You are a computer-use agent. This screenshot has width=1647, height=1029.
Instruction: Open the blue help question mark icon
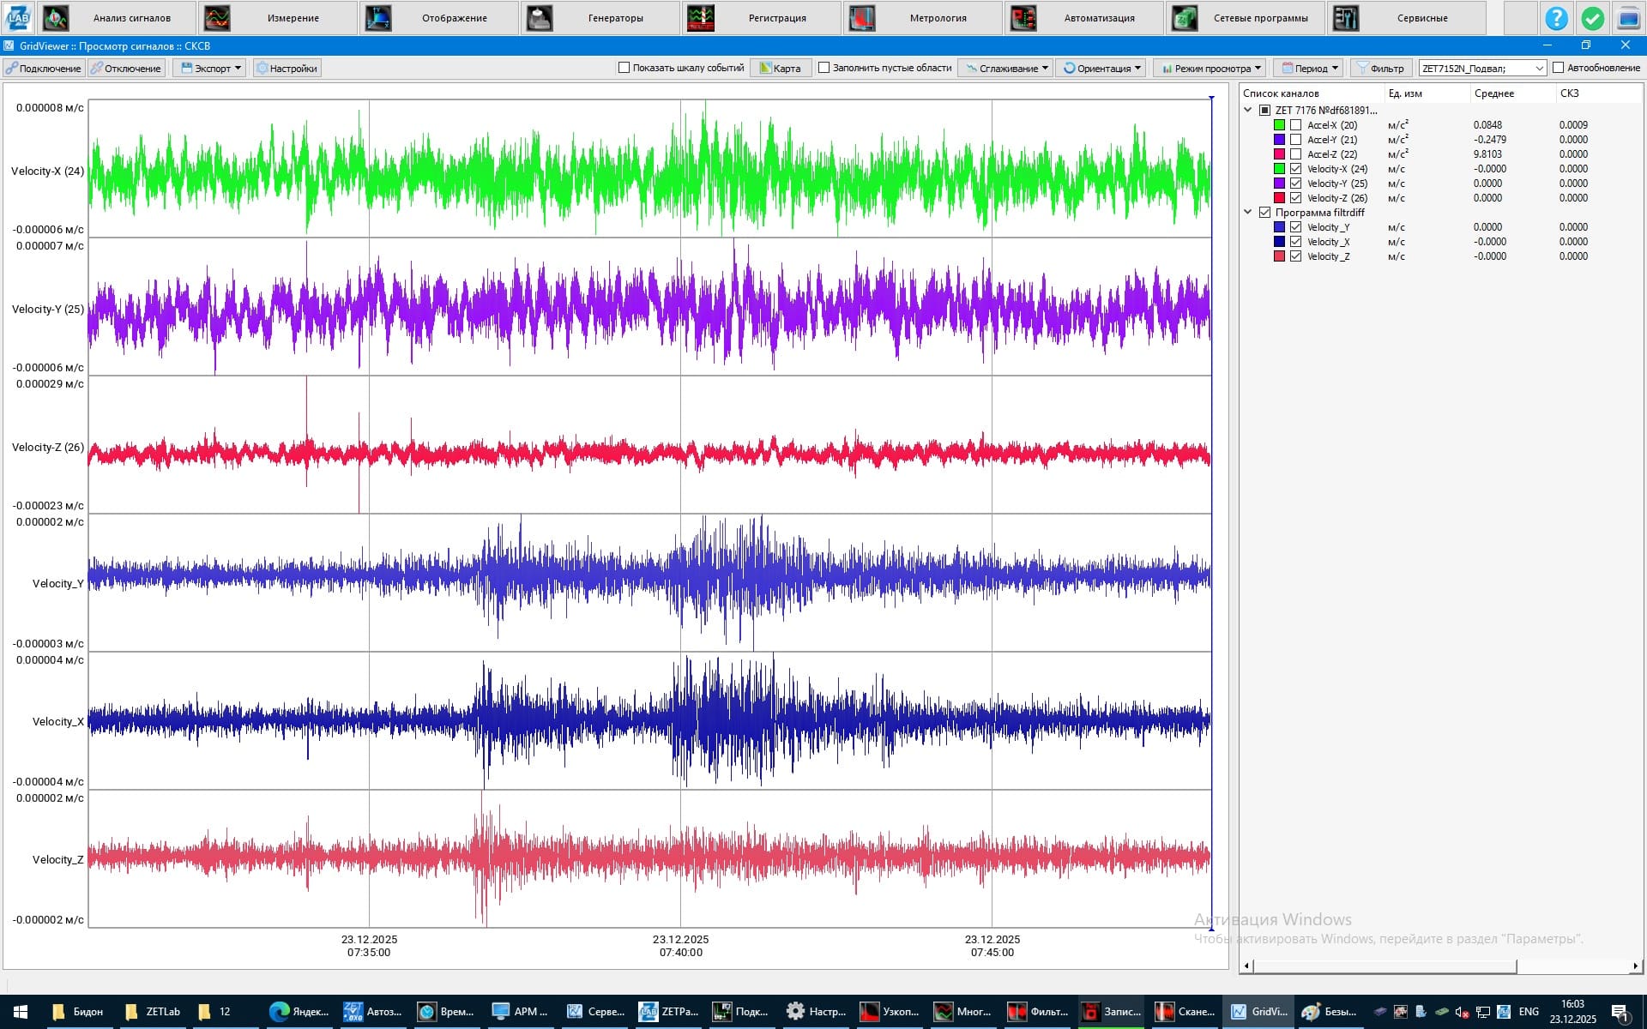tap(1556, 18)
